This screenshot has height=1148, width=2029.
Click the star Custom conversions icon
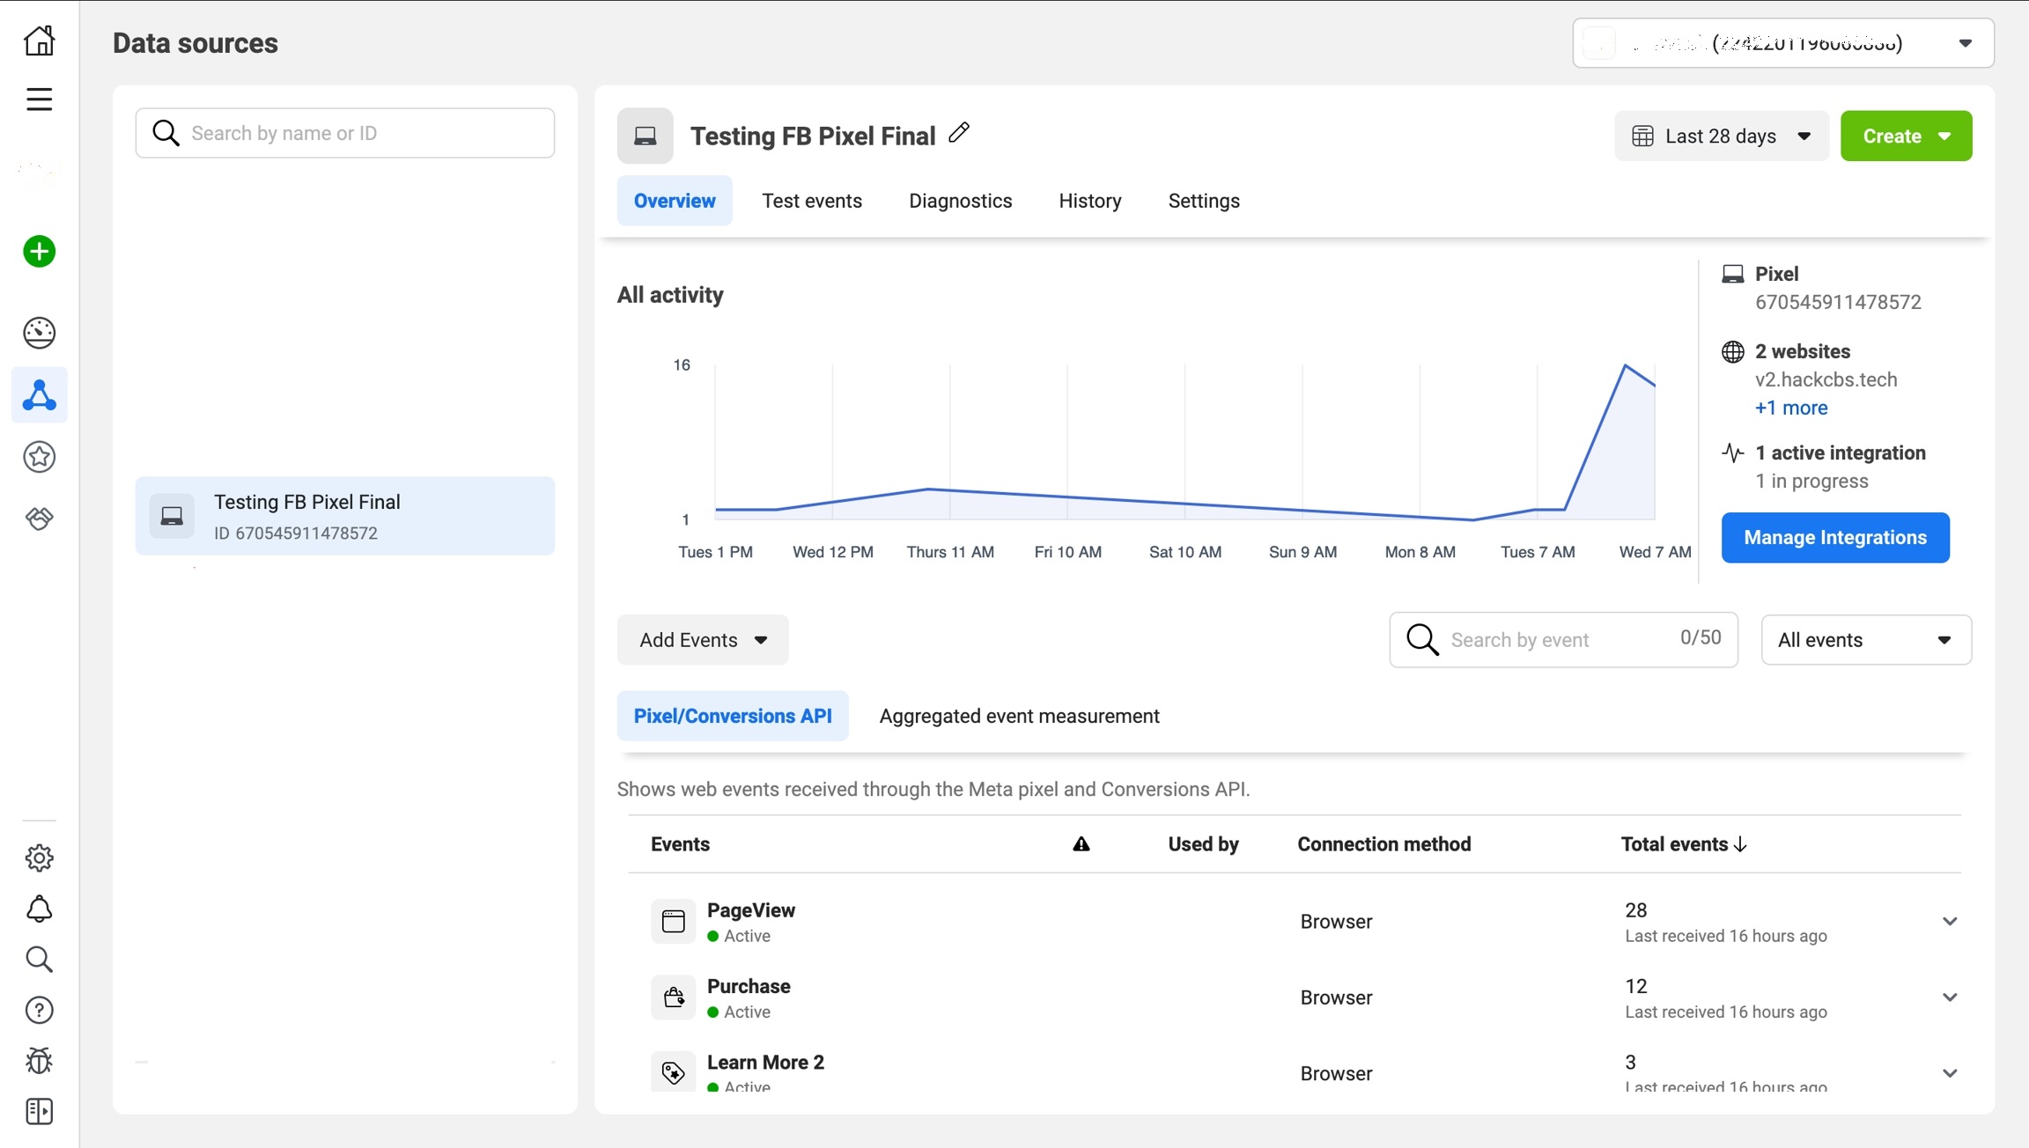pyautogui.click(x=39, y=457)
